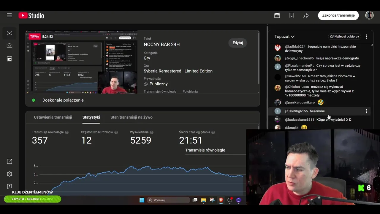Open OBS Studio from the taskbar
The height and width of the screenshot is (214, 380).
230,200
